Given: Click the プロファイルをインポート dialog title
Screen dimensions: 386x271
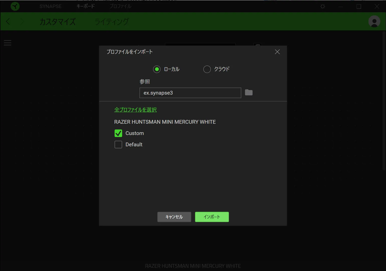Looking at the screenshot, I should (130, 52).
